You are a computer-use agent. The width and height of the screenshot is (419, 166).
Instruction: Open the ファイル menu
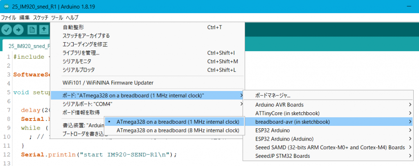(x=9, y=18)
